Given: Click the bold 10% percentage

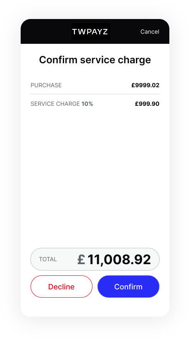Looking at the screenshot, I should [87, 104].
